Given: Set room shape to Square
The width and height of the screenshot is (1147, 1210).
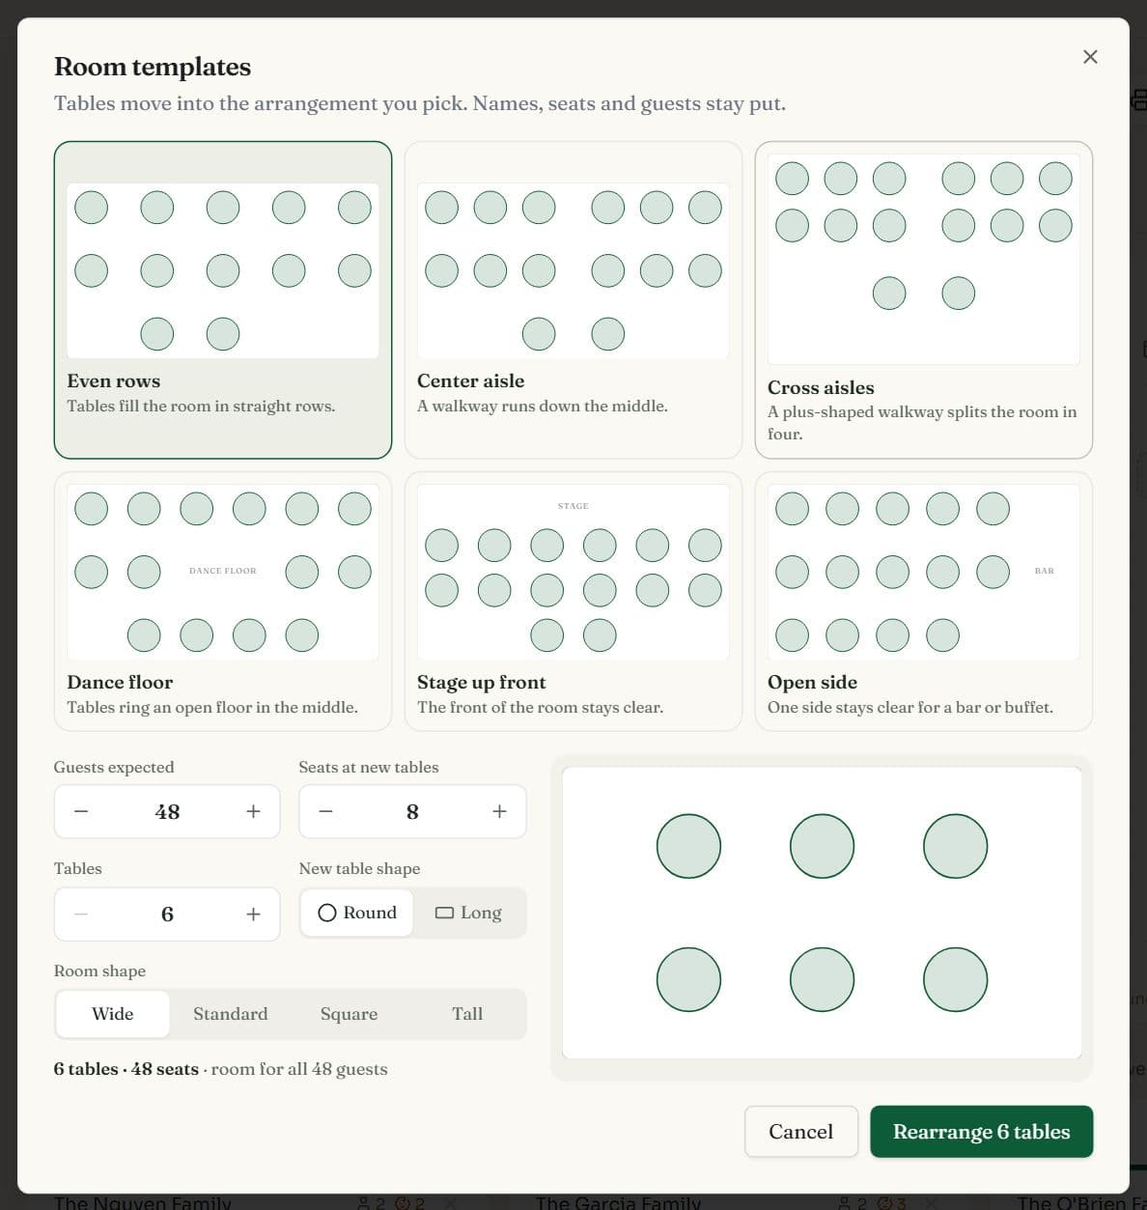Looking at the screenshot, I should pyautogui.click(x=349, y=1014).
